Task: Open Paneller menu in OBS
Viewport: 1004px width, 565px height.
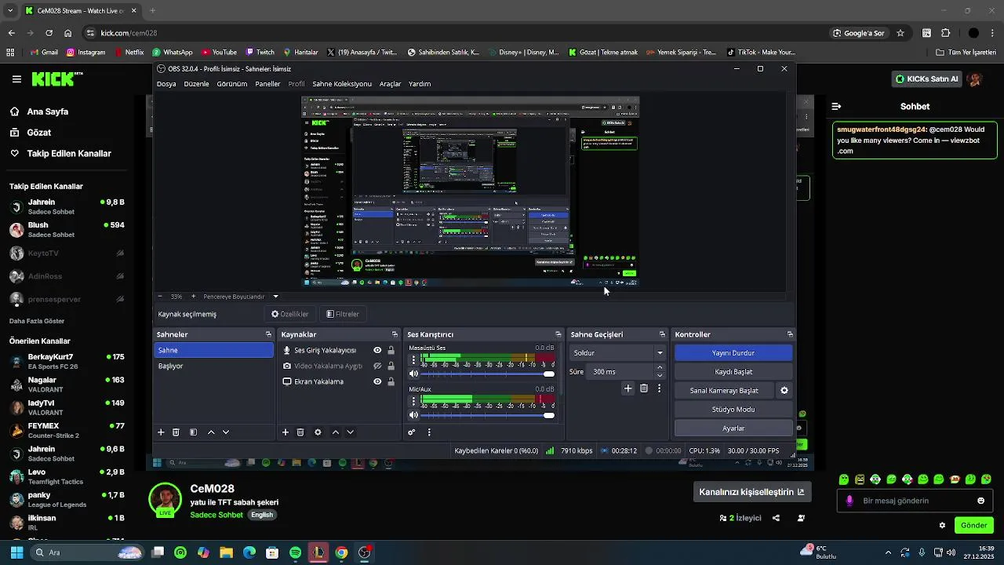Action: click(267, 84)
